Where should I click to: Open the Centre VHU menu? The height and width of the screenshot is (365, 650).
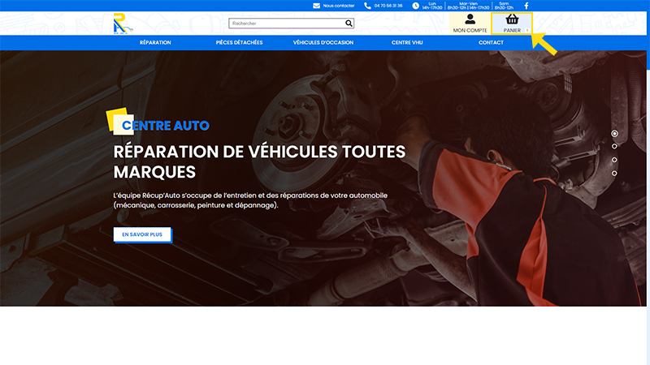pyautogui.click(x=407, y=43)
